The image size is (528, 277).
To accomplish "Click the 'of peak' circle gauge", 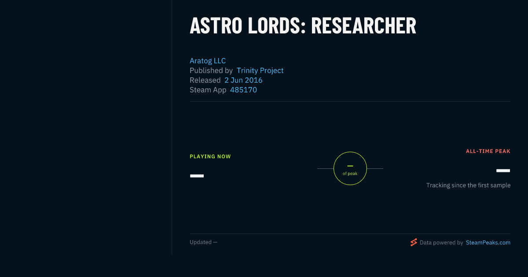I will coord(350,168).
